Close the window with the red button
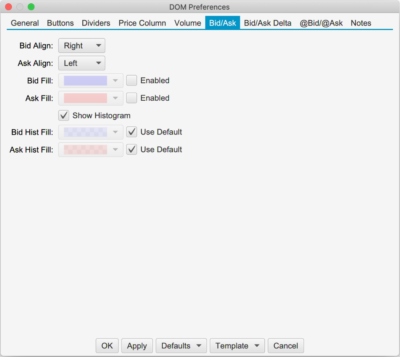 pos(9,7)
